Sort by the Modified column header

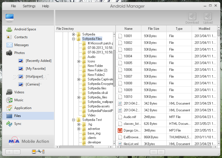[x=205, y=29]
